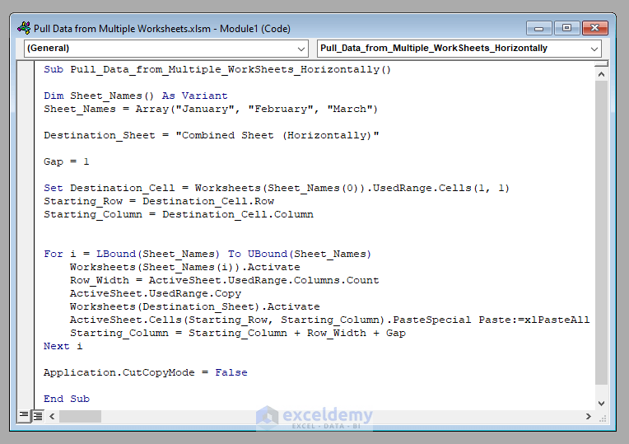Click the line "Worksheets(Sheet_Names(i)).Activate"
This screenshot has height=444, width=629.
click(185, 268)
